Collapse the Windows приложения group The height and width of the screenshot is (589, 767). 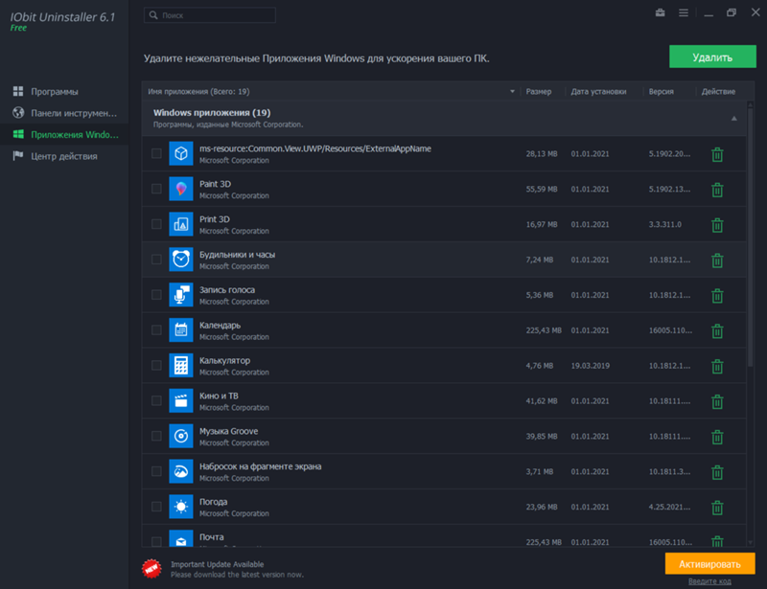(733, 119)
